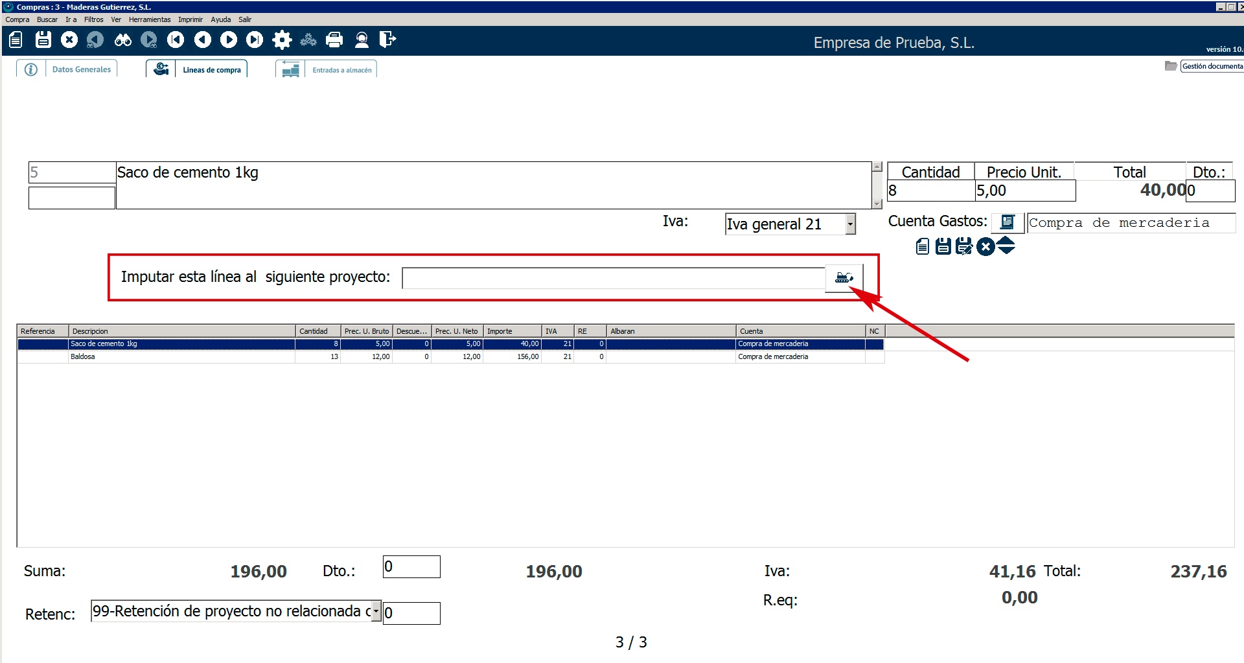The image size is (1244, 663).
Task: Click the Gestión documental button
Action: tap(1212, 66)
